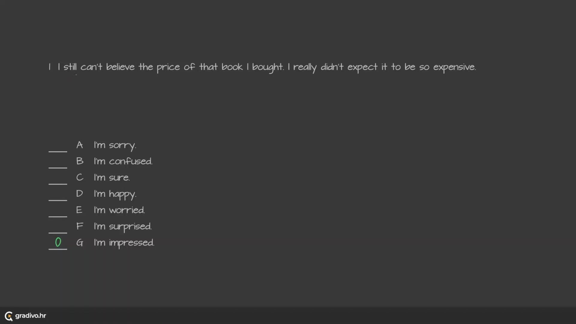Click the gradivo.hr logo icon
The width and height of the screenshot is (576, 324).
pos(9,316)
